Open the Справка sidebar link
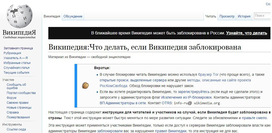The height and width of the screenshot is (133, 272). 13,112
